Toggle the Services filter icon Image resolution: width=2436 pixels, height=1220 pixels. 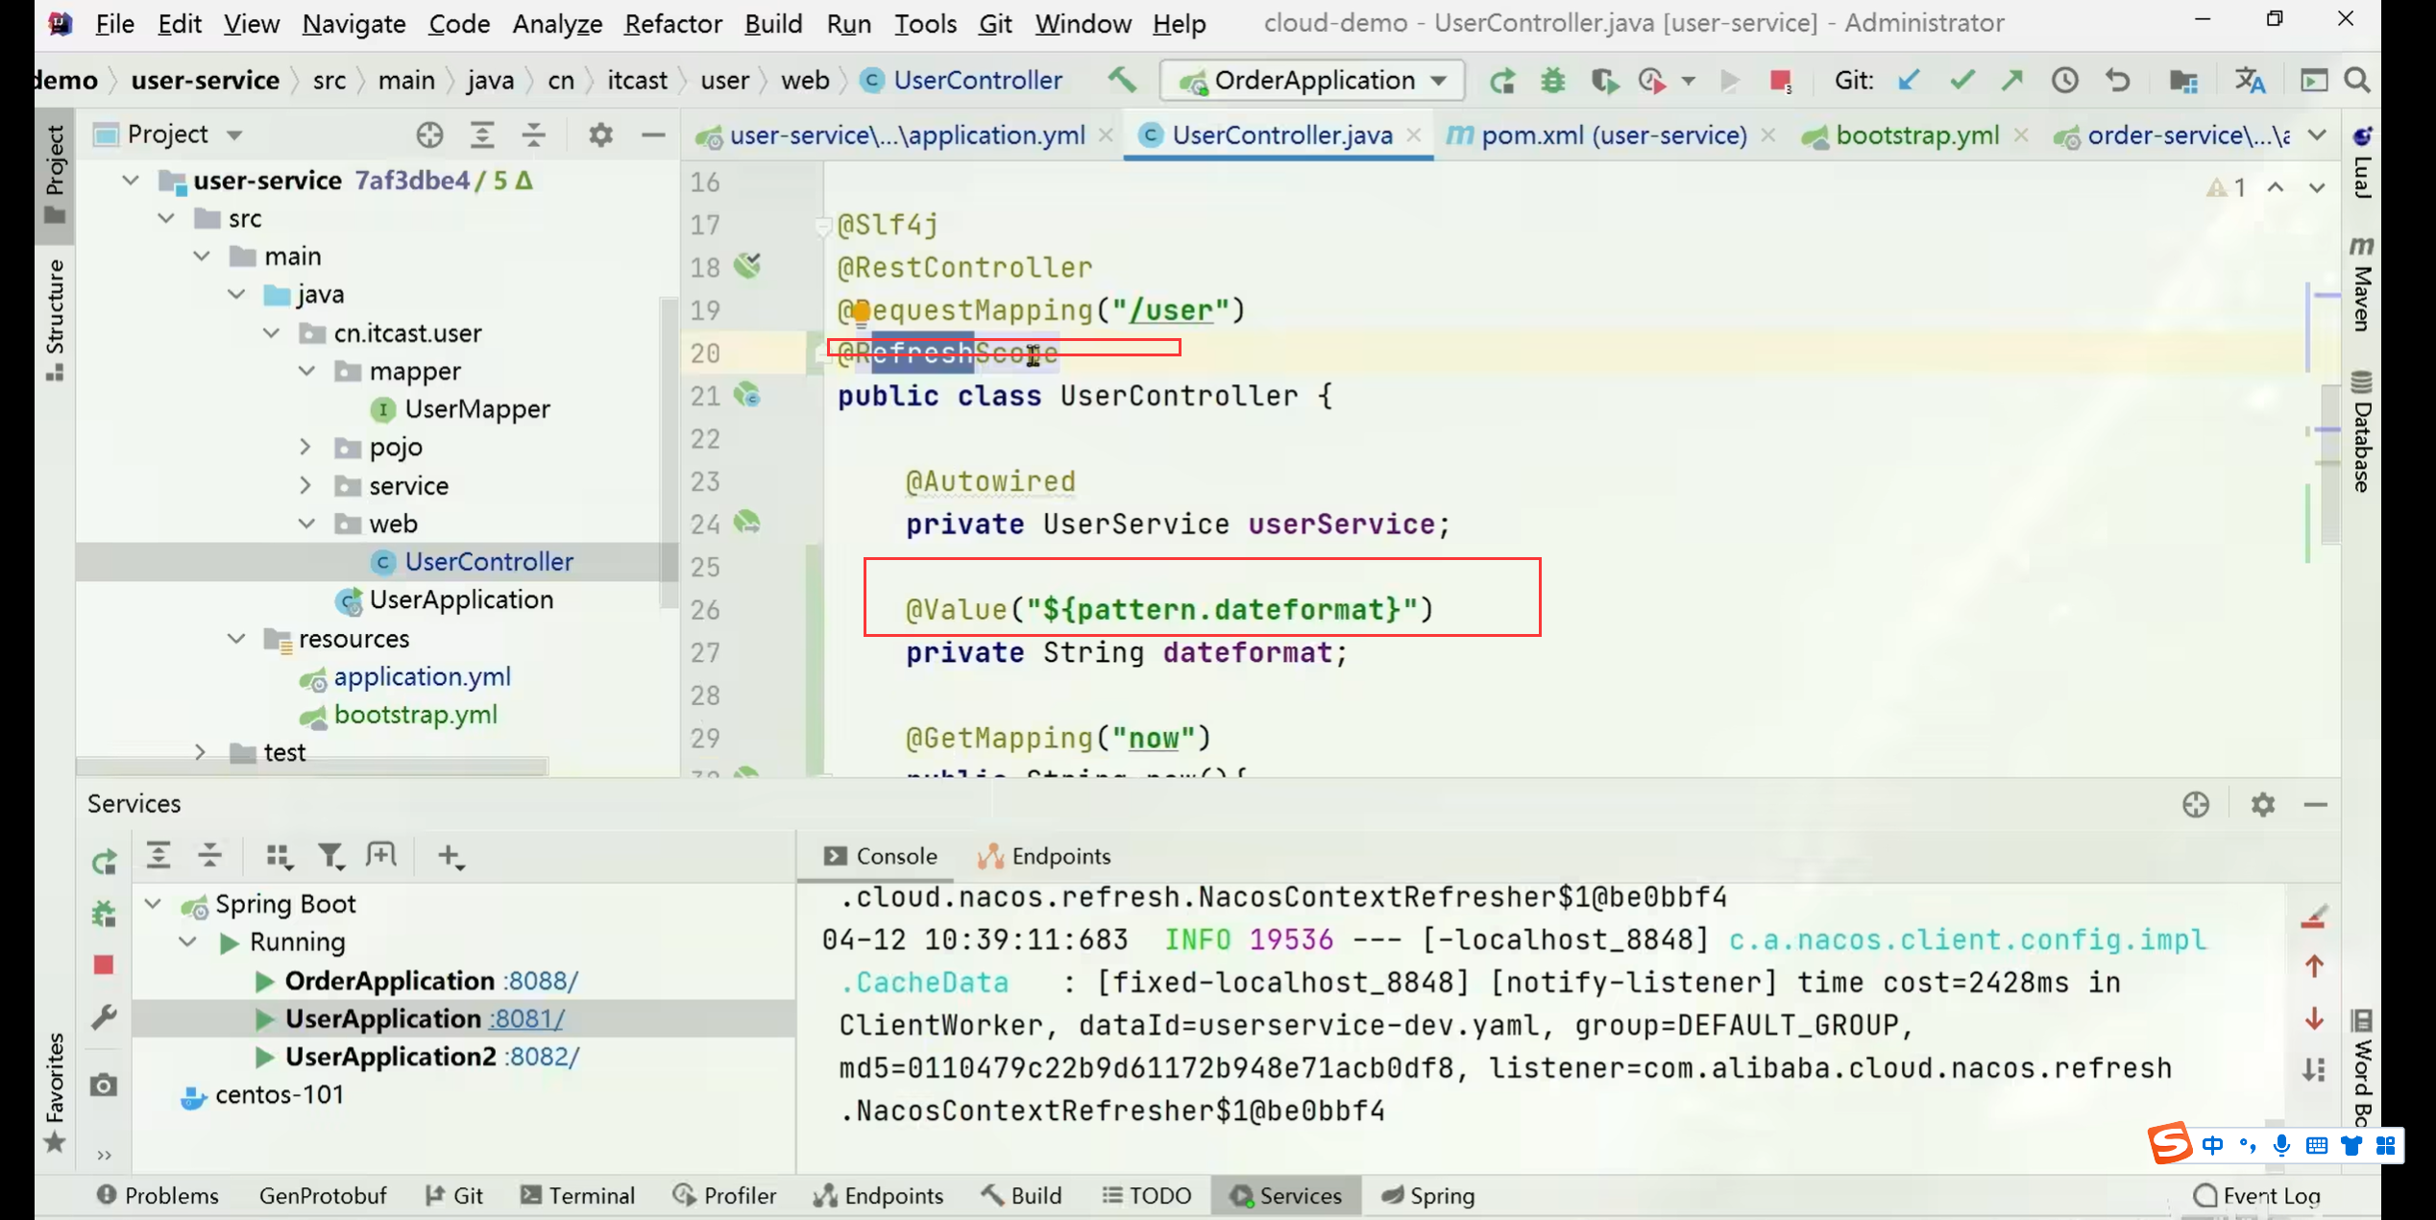click(330, 856)
